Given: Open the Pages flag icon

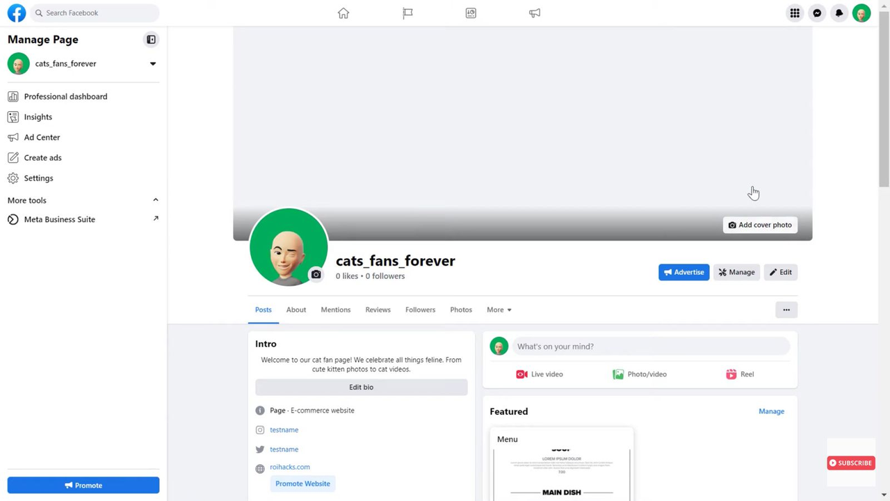Looking at the screenshot, I should pyautogui.click(x=407, y=13).
